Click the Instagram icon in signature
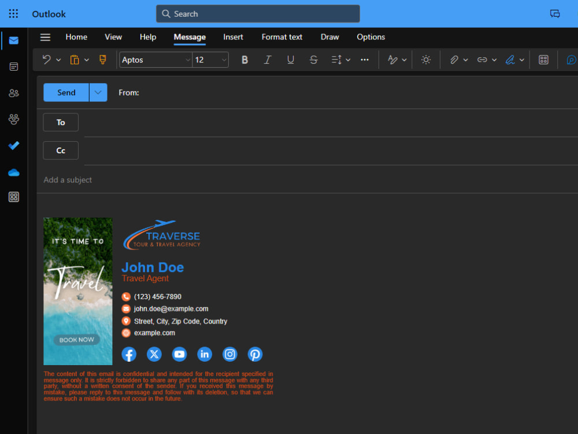Screen dimensions: 578x434 229,354
